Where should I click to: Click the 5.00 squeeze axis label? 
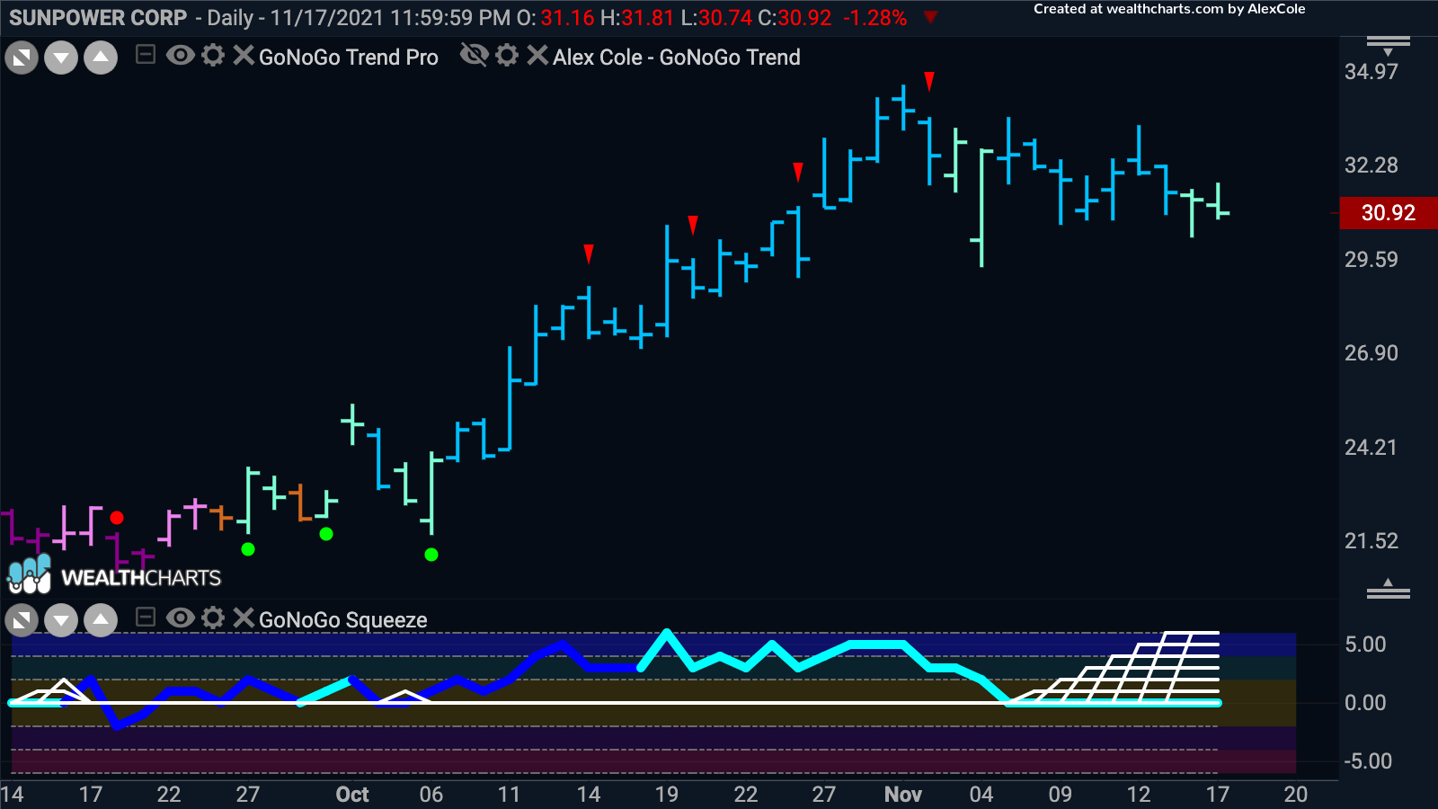click(1365, 645)
